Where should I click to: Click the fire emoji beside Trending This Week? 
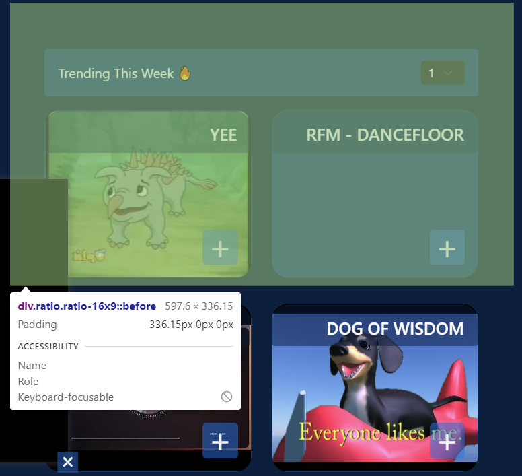pos(185,73)
